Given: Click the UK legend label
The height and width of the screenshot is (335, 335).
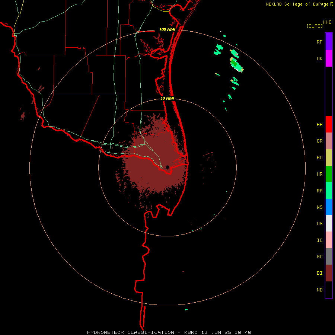Looking at the screenshot, I should [319, 59].
